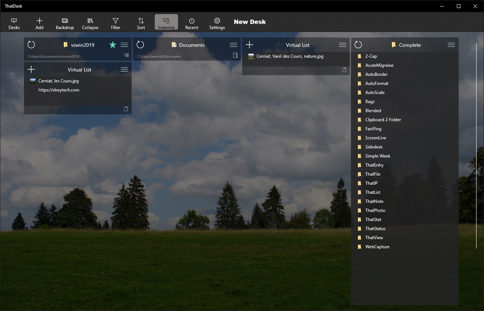Screen dimensions: 484x311
Task: Open the right Virtual List panel menu
Action: (x=342, y=45)
